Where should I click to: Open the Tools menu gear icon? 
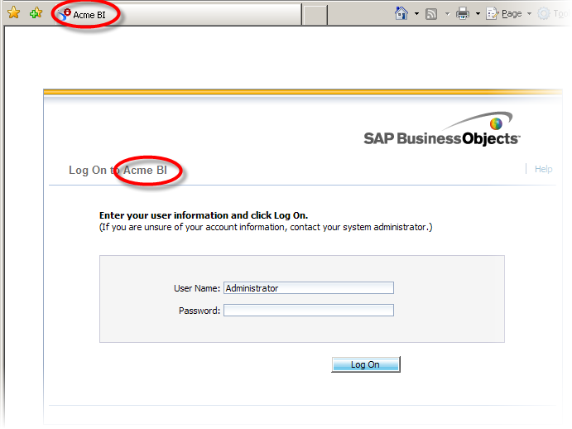[544, 13]
